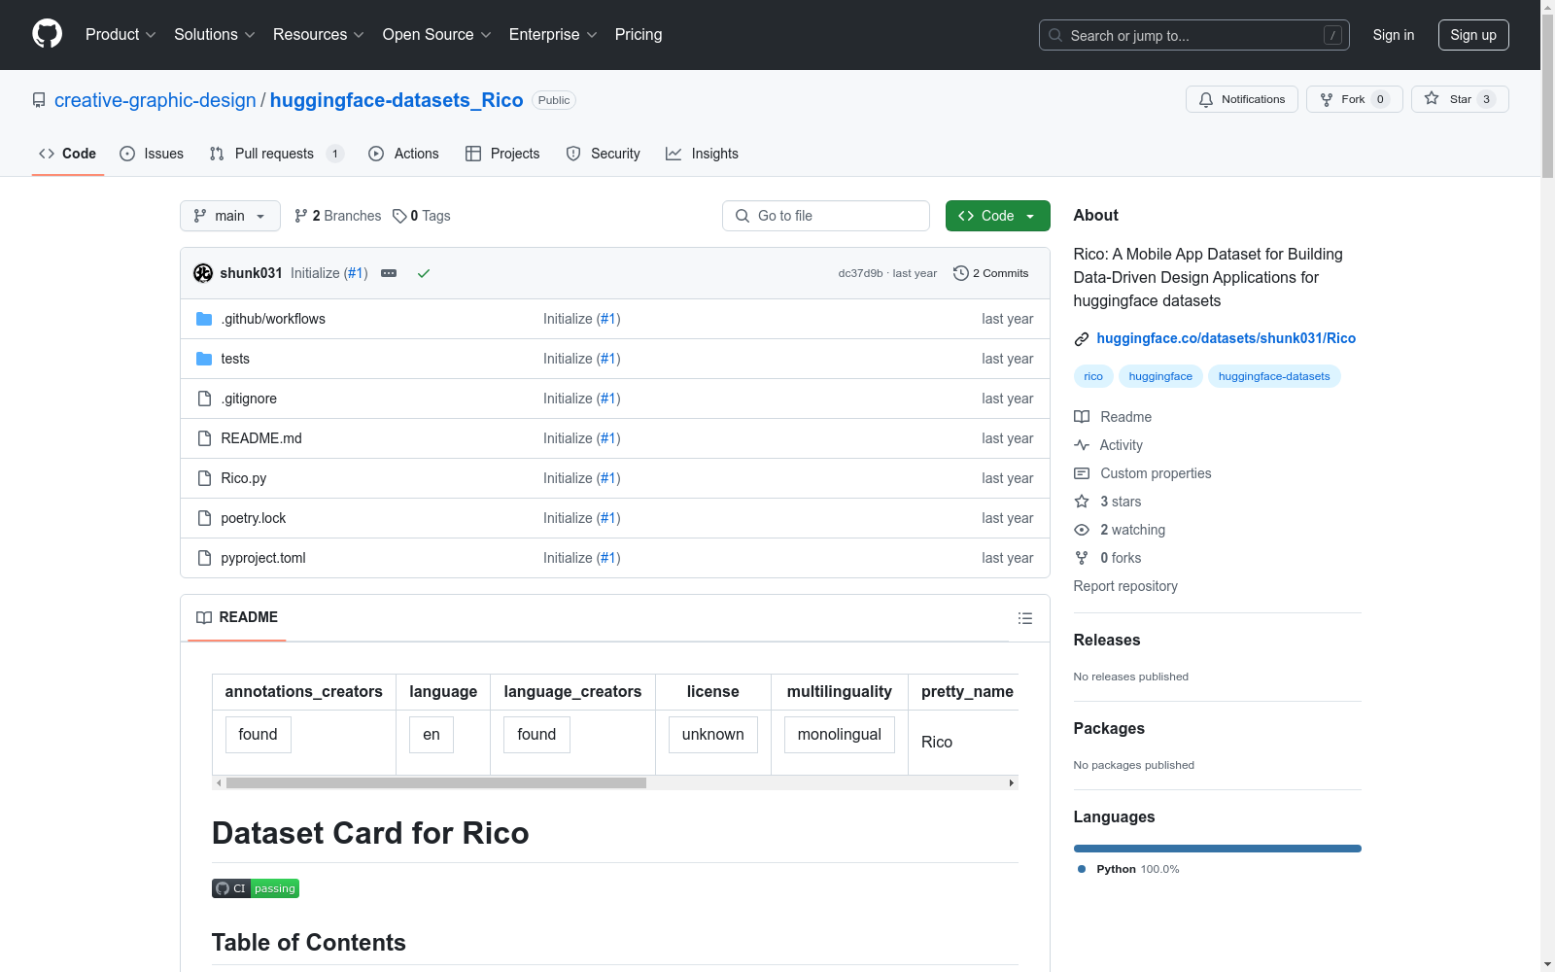Open the README outline list icon
This screenshot has width=1555, height=972.
(x=1024, y=618)
